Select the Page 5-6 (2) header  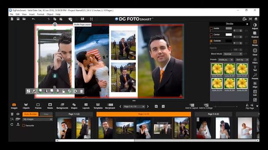pos(213,114)
